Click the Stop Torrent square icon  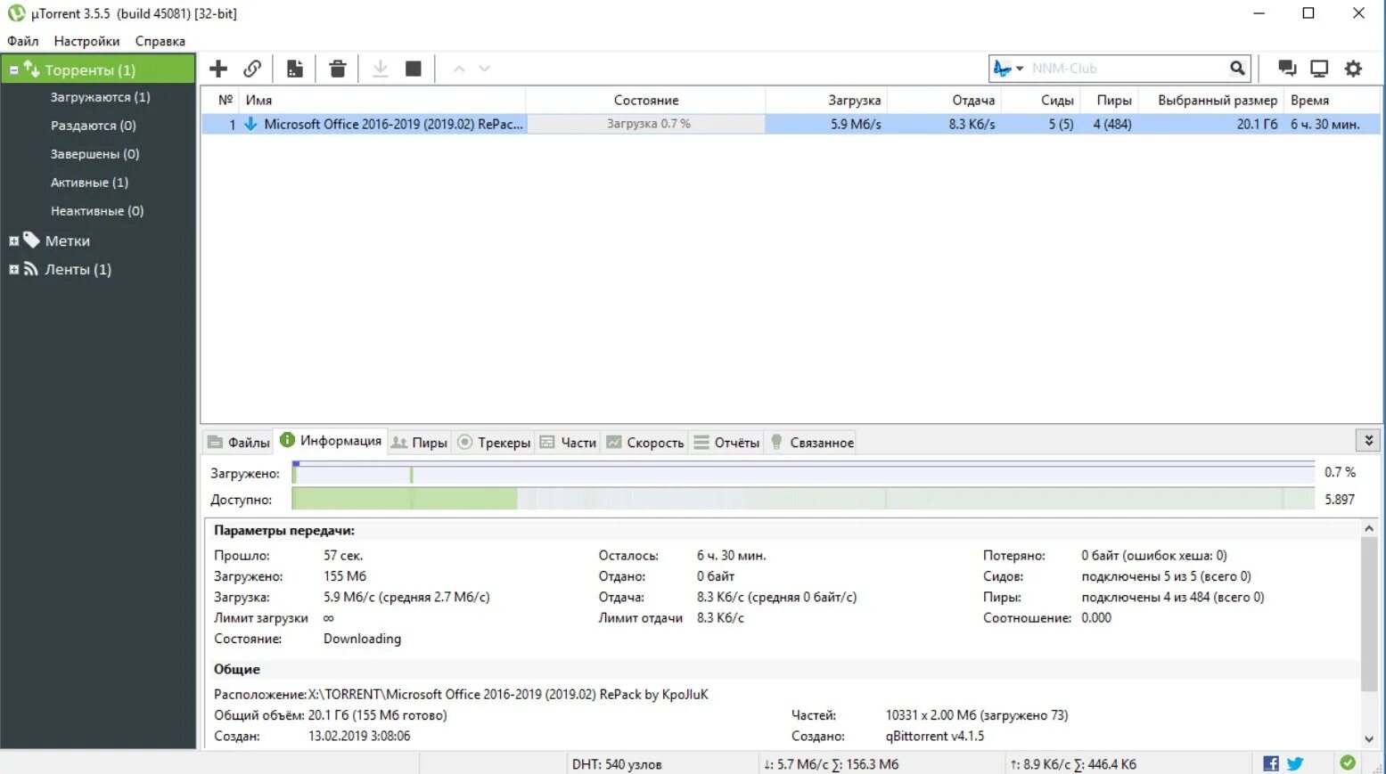tap(414, 69)
